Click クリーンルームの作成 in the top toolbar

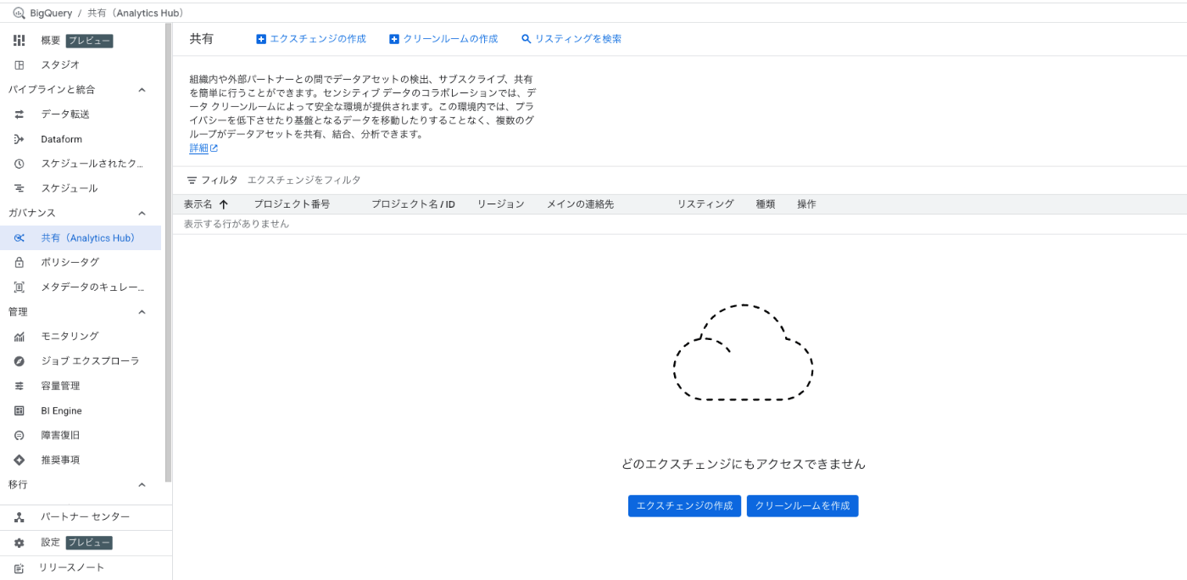tap(443, 39)
